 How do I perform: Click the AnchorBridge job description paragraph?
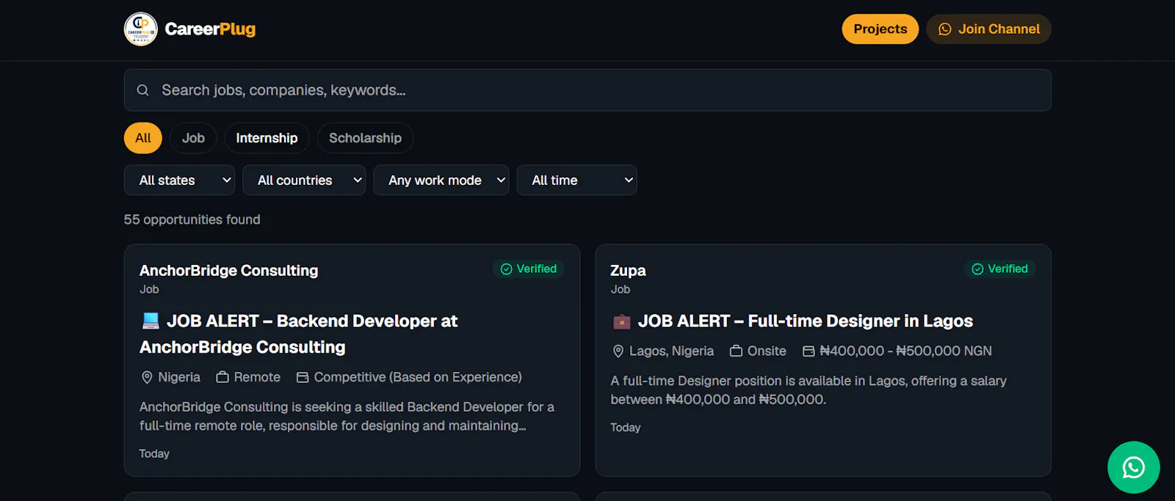pyautogui.click(x=347, y=416)
